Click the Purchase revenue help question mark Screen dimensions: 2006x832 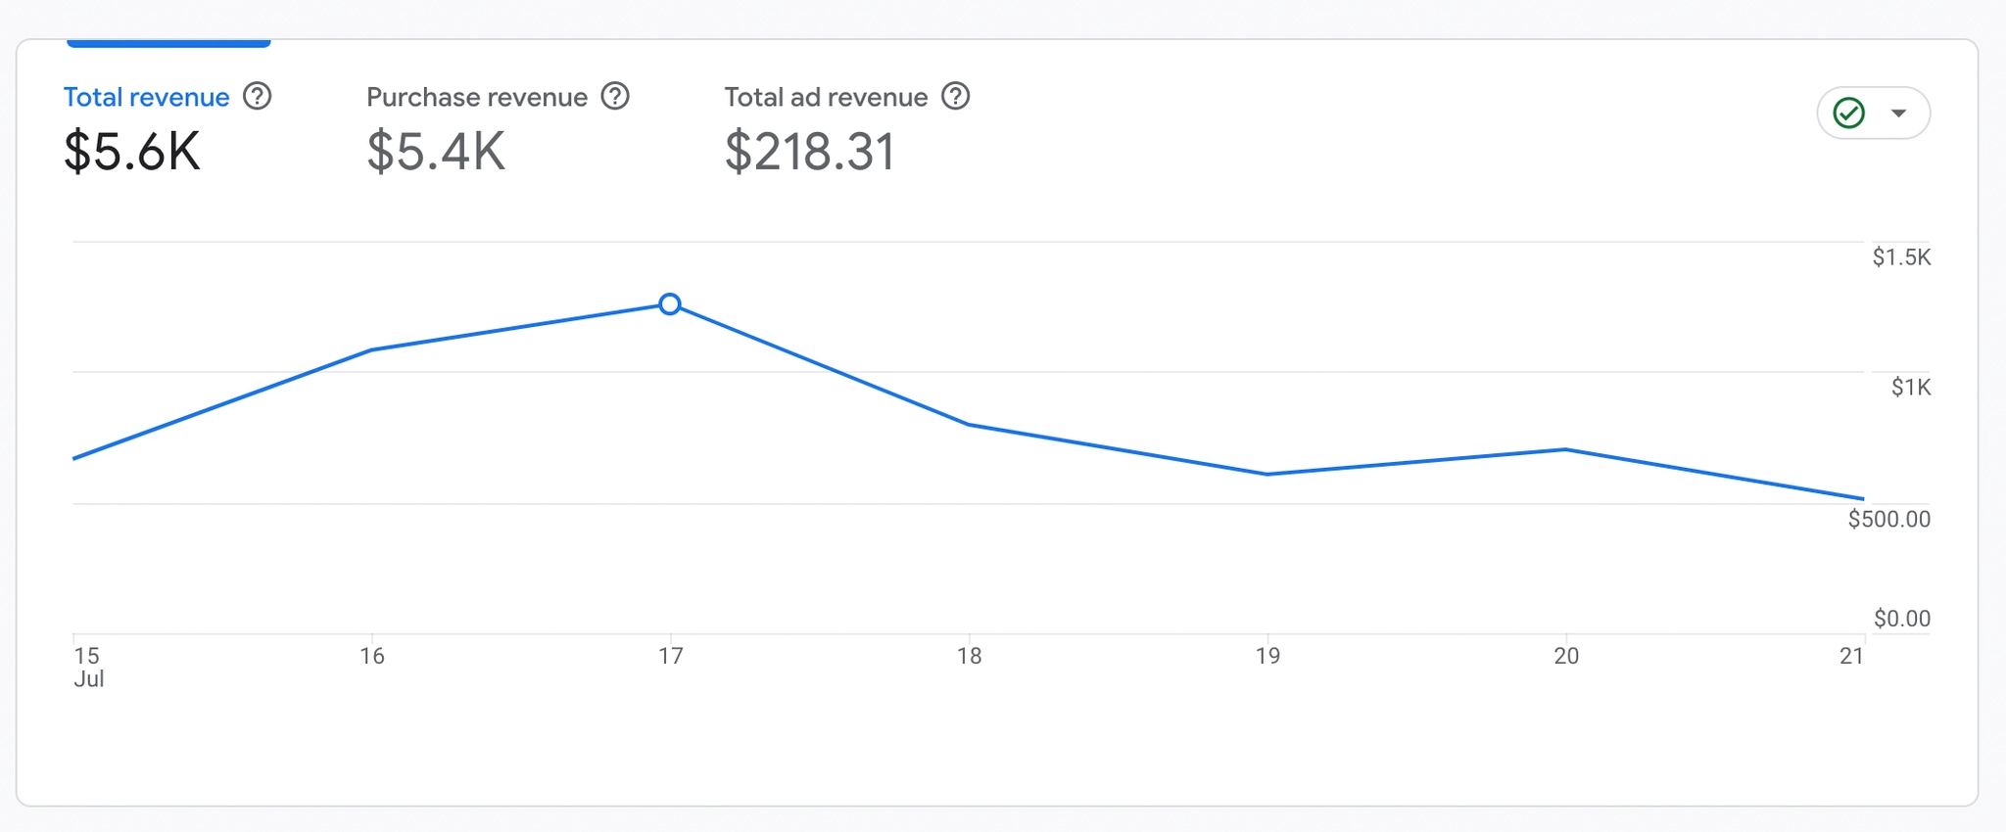615,97
